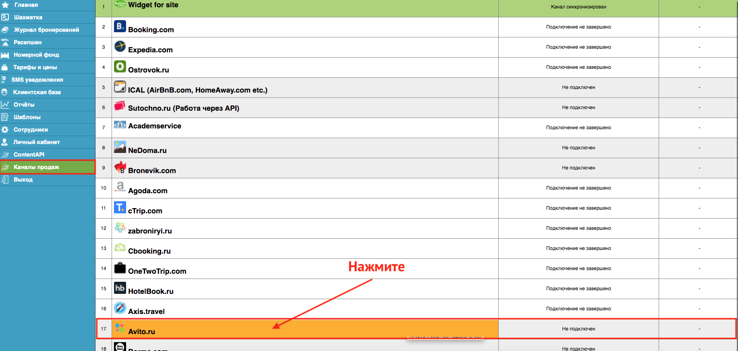Image resolution: width=738 pixels, height=351 pixels.
Task: Click the Booking.com logo icon
Action: (x=120, y=26)
